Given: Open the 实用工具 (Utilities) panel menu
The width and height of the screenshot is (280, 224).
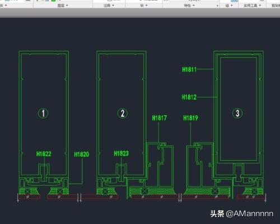Looking at the screenshot, I should tap(252, 6).
